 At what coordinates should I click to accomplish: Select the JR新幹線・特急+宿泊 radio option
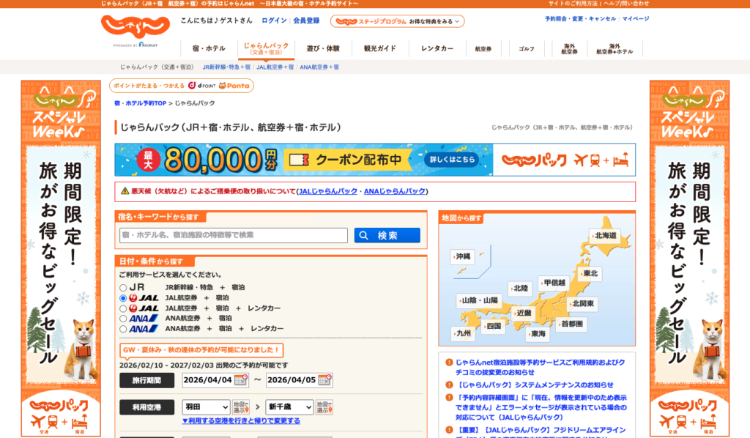(x=123, y=288)
